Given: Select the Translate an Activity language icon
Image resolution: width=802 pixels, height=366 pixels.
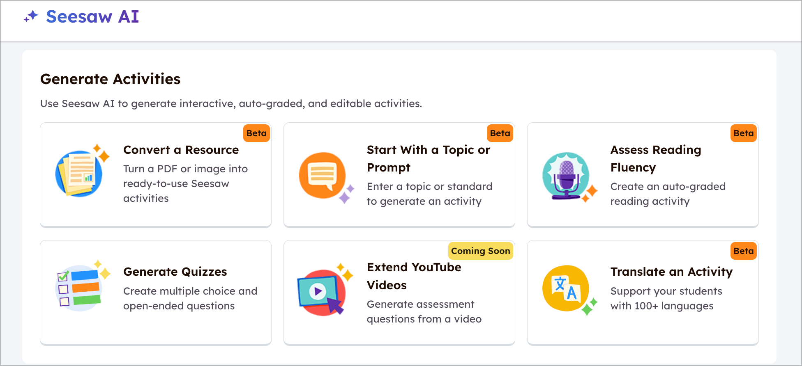Looking at the screenshot, I should coord(566,288).
